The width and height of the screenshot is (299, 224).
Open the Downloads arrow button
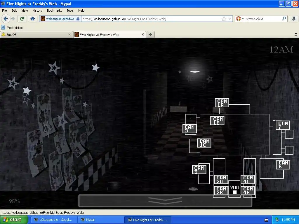tap(294, 19)
